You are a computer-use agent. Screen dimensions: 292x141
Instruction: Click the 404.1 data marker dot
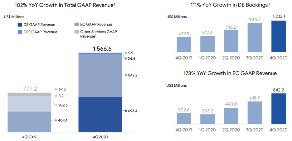(56, 121)
